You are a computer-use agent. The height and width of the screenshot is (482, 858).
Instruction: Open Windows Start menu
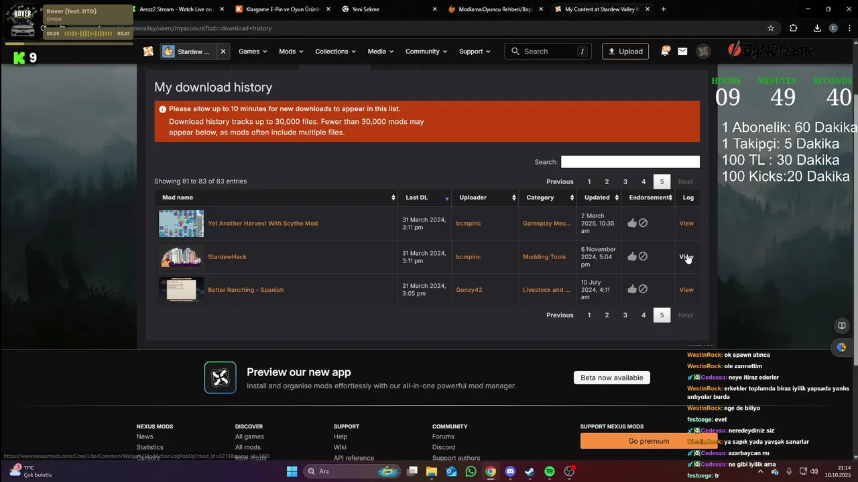click(x=292, y=471)
